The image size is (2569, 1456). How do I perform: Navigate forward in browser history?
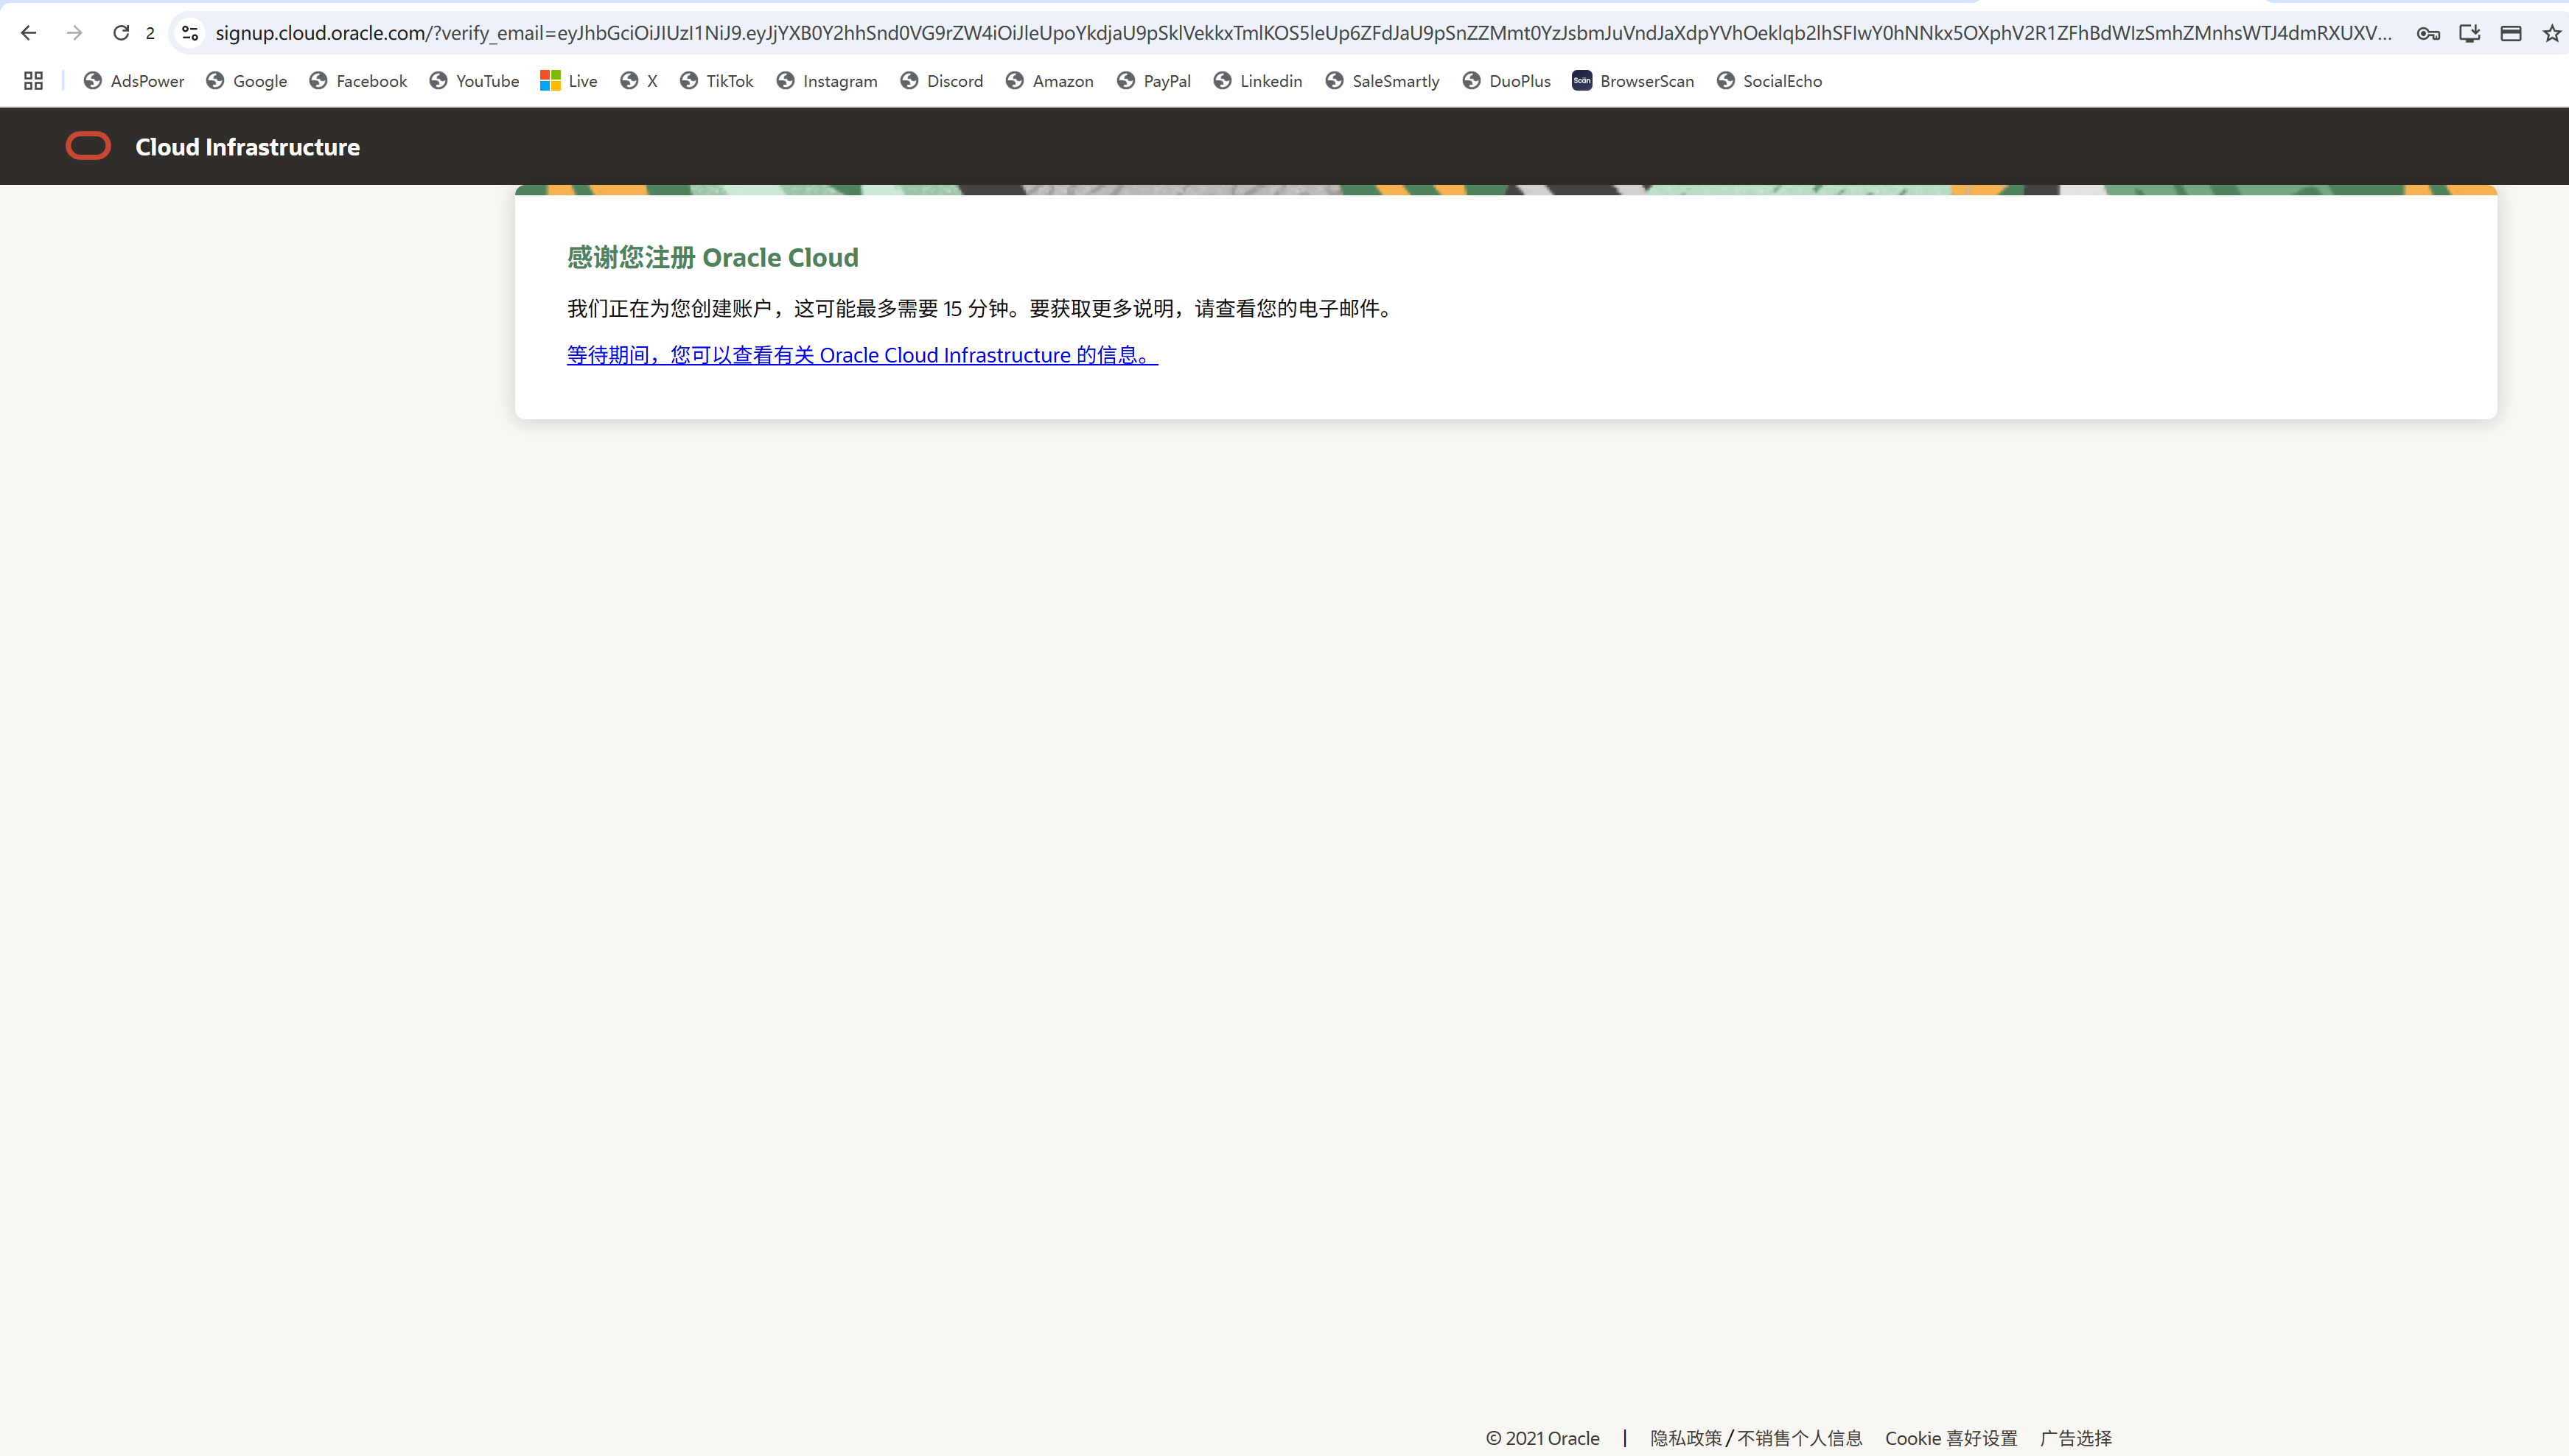[74, 32]
